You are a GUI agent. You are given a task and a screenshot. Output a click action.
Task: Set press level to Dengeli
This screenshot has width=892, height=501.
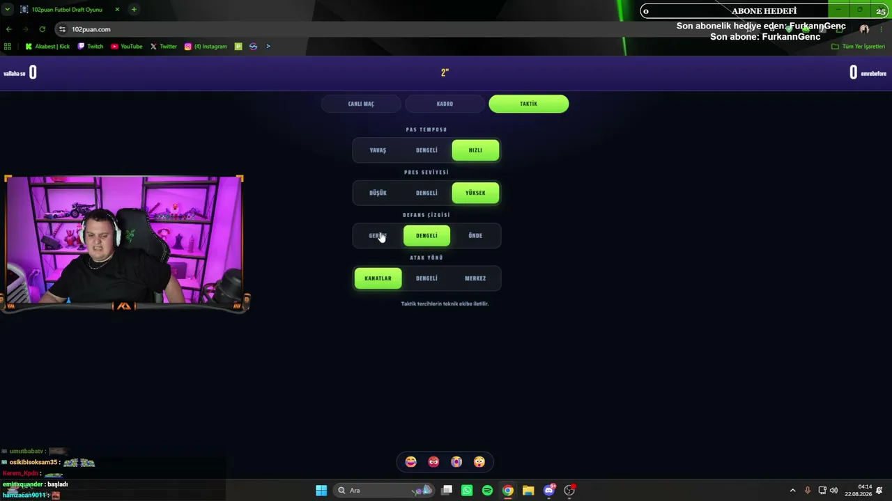click(x=426, y=193)
